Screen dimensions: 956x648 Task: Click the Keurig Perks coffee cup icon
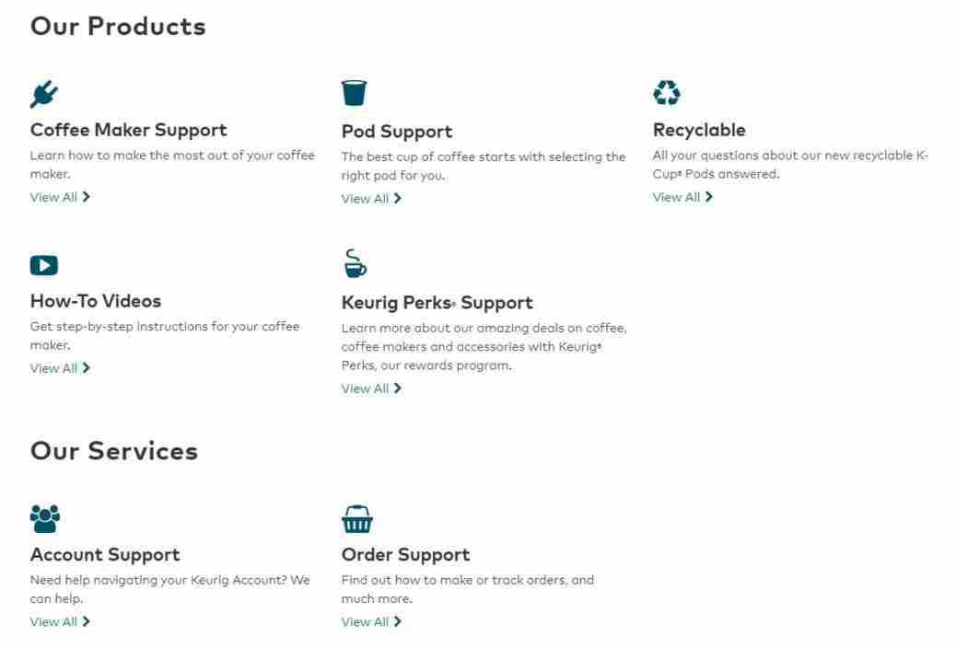tap(354, 264)
